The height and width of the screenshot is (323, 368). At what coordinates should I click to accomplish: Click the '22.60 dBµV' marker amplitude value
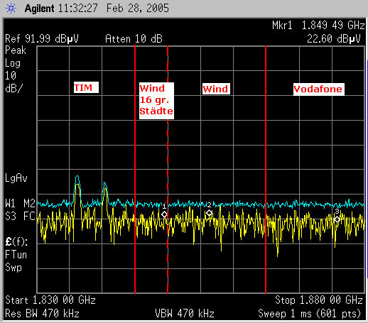(x=334, y=39)
